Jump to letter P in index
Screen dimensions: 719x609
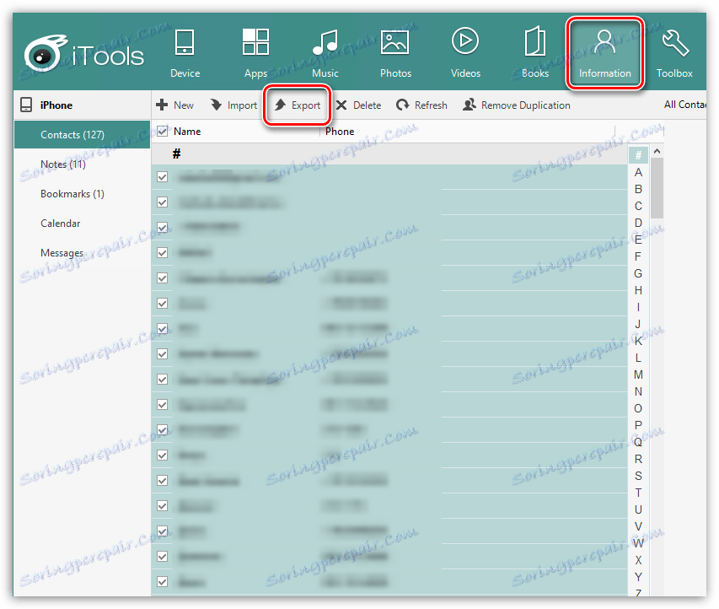tap(638, 425)
